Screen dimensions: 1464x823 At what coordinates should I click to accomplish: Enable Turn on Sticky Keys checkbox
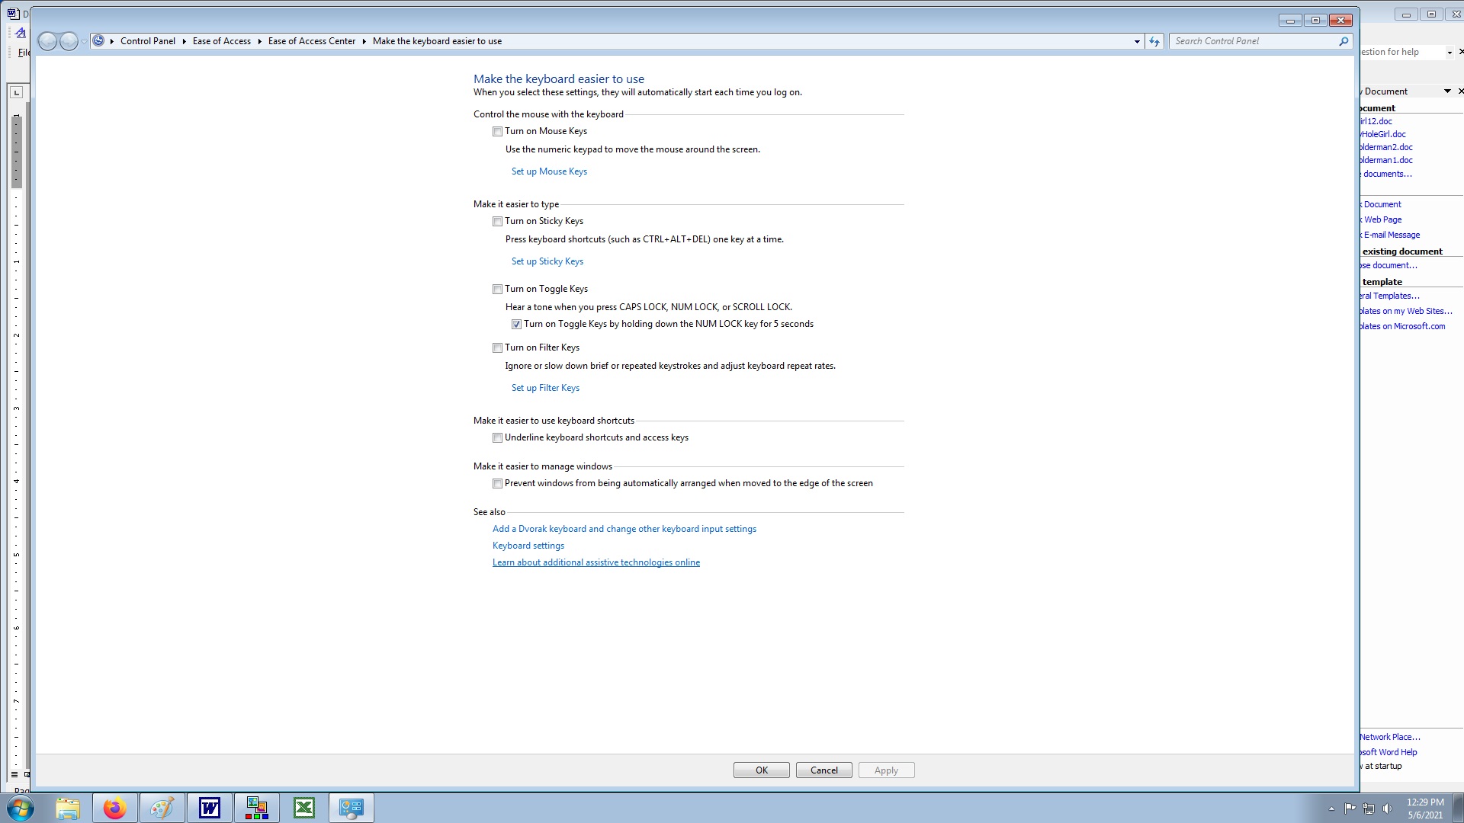[x=498, y=222]
